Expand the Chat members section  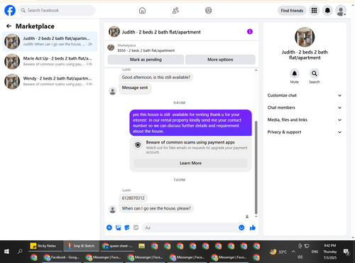[305, 107]
